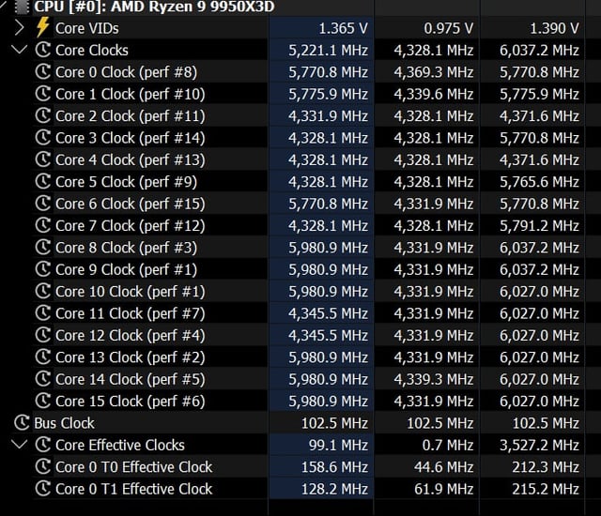Click Core Effective Clocks maximum 3,527.2 MHz

pos(539,445)
